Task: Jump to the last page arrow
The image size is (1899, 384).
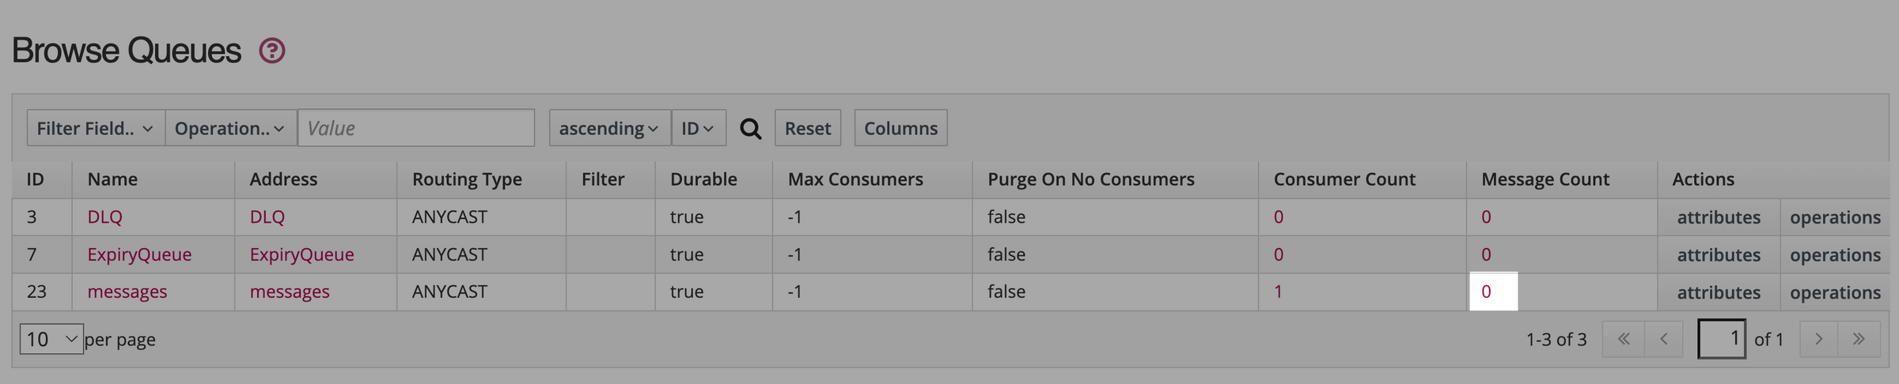Action: (1859, 339)
